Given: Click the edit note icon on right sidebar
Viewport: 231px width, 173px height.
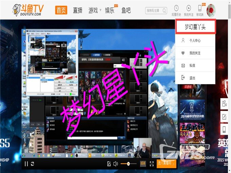Looking at the screenshot, I should click(224, 117).
